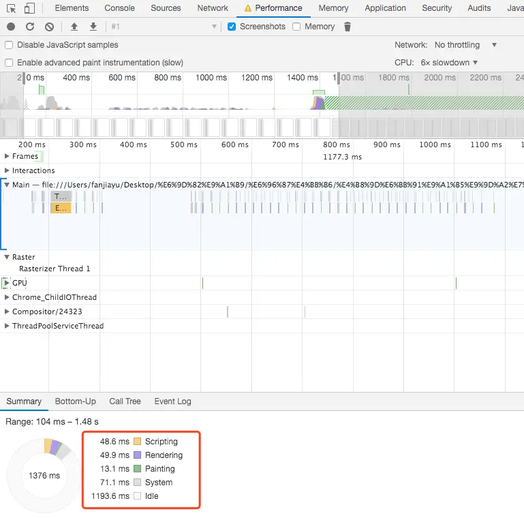
Task: Click the 1177.3 ms frame duration label
Action: pyautogui.click(x=343, y=157)
